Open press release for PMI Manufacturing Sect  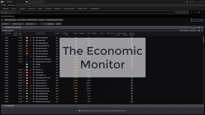[x=132, y=102]
